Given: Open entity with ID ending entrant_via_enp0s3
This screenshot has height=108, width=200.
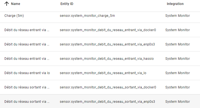Looking at the screenshot, I should point(107,44).
